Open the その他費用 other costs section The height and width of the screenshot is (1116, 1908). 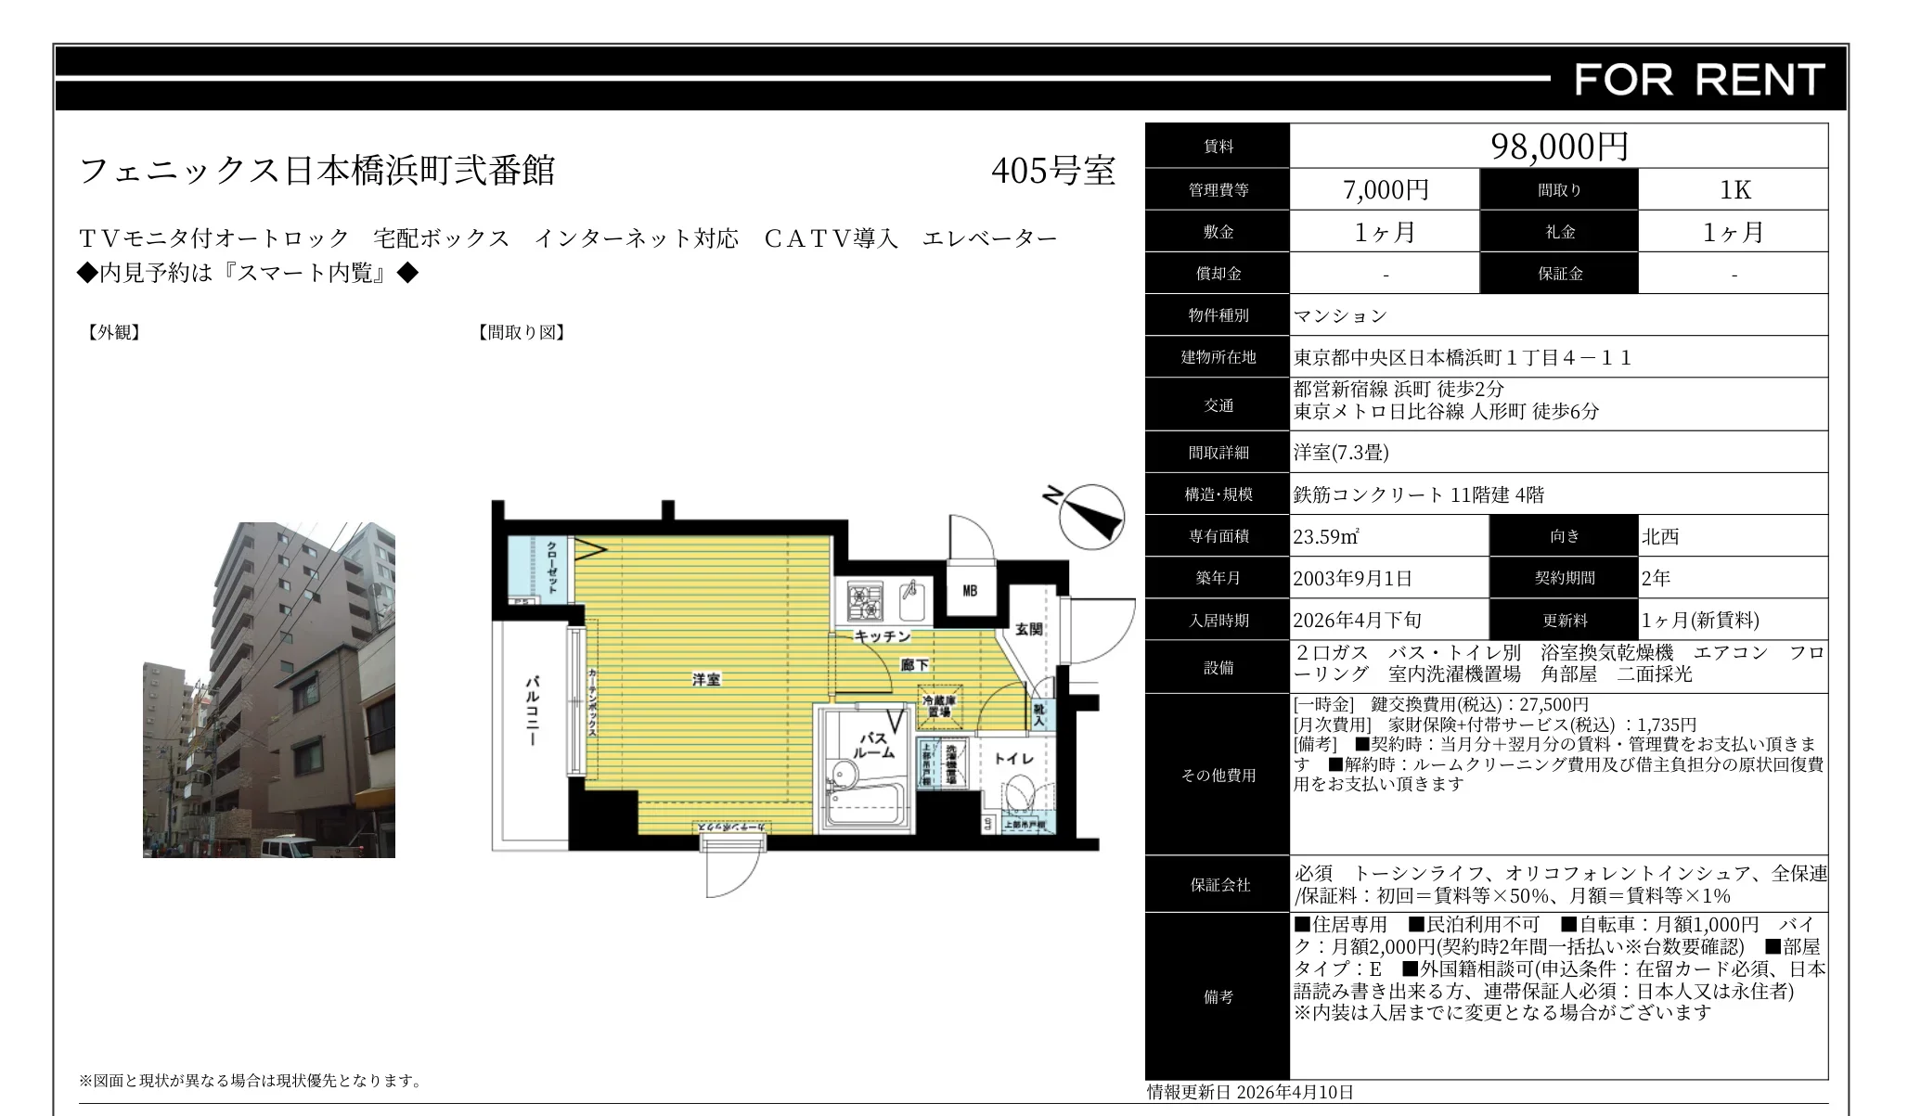(1219, 775)
